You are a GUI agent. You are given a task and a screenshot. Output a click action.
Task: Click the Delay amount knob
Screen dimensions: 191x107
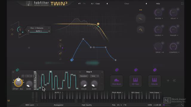click(173, 13)
